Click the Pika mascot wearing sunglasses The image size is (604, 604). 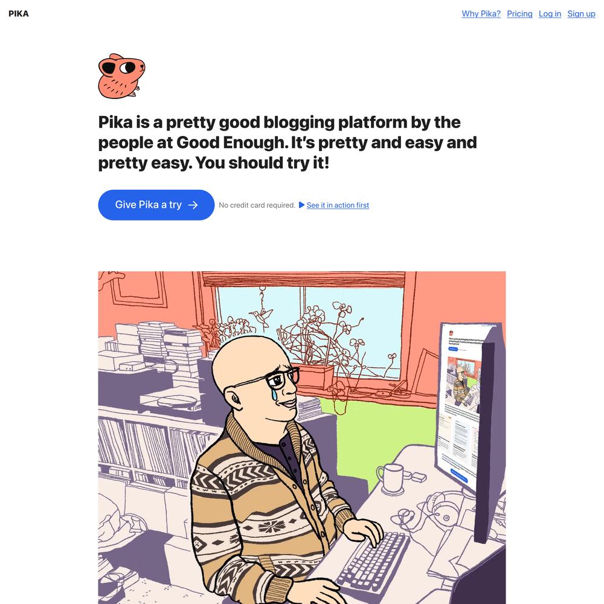pos(121,76)
